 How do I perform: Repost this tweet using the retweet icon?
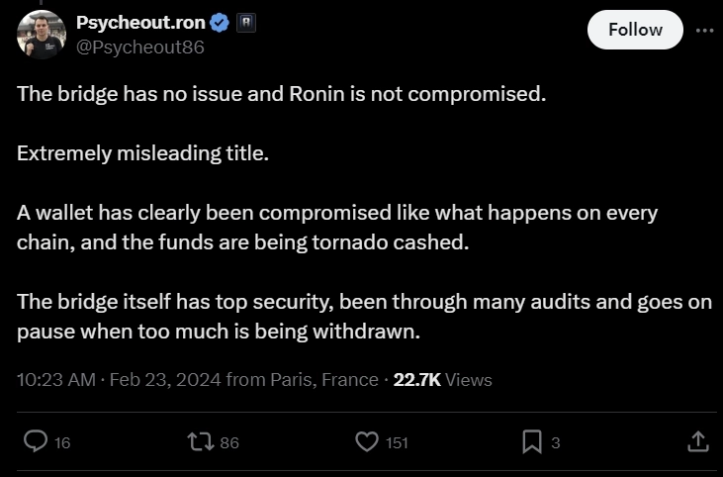[x=199, y=441]
